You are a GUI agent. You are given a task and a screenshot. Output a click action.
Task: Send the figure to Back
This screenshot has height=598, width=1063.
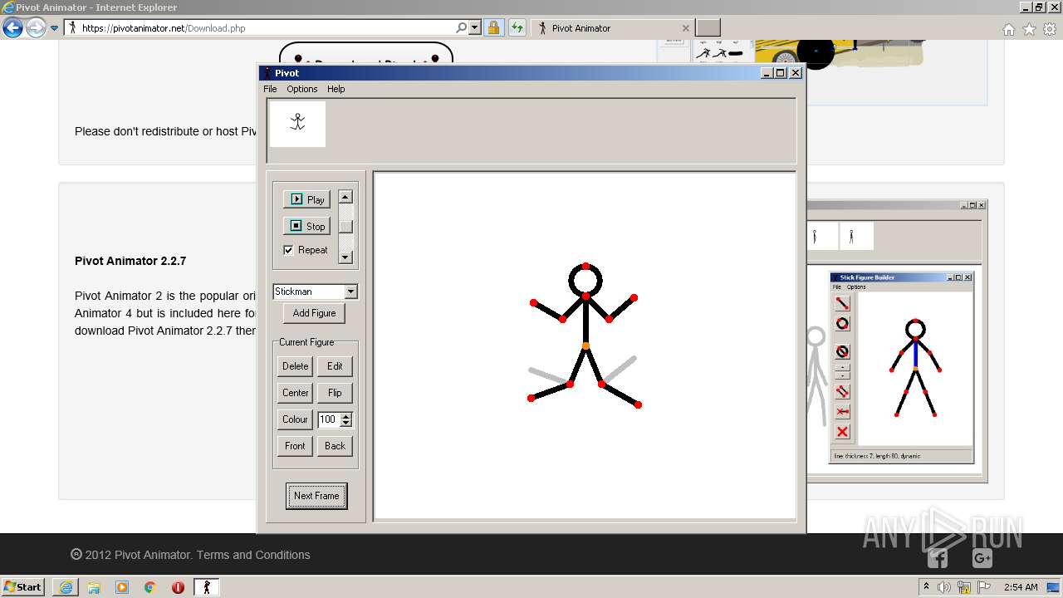[335, 446]
